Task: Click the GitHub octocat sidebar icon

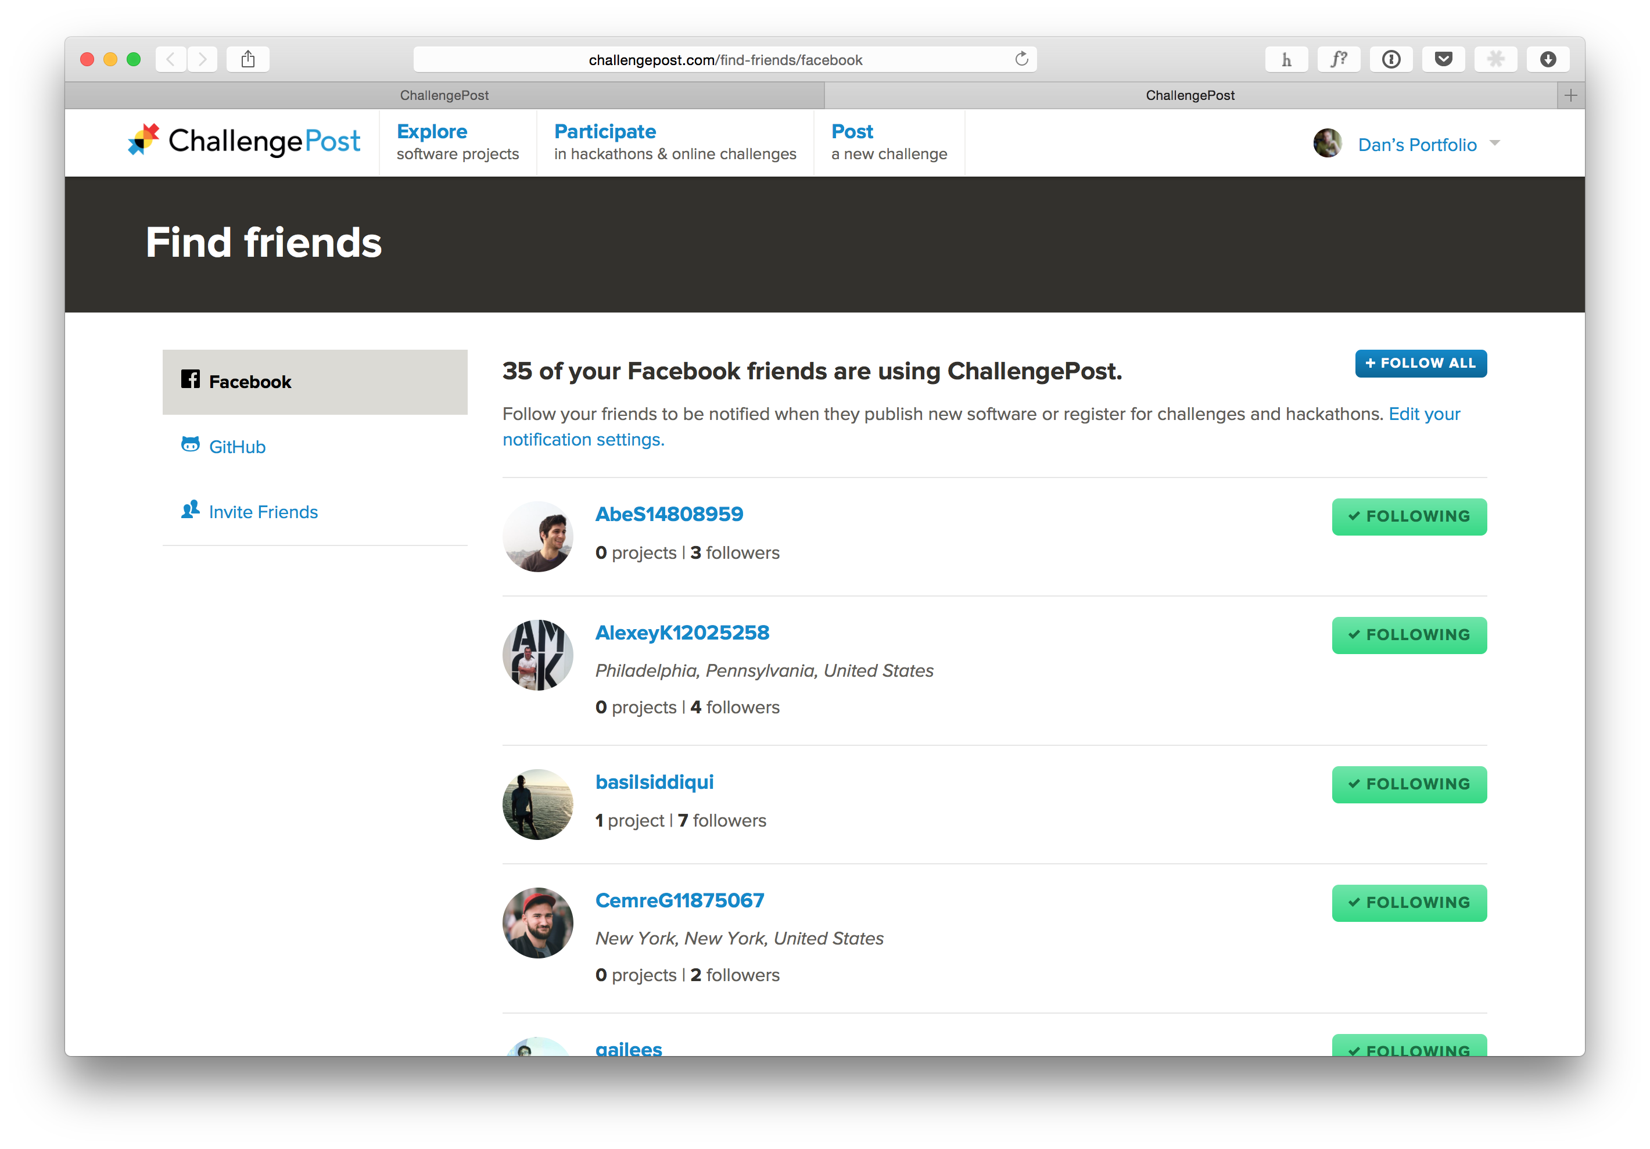Action: (190, 445)
